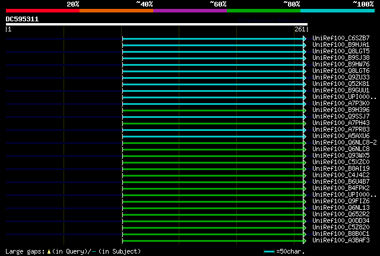380x256 pixels.
Task: Select the UniRef100_B4FPK2 label
Action: [341, 188]
